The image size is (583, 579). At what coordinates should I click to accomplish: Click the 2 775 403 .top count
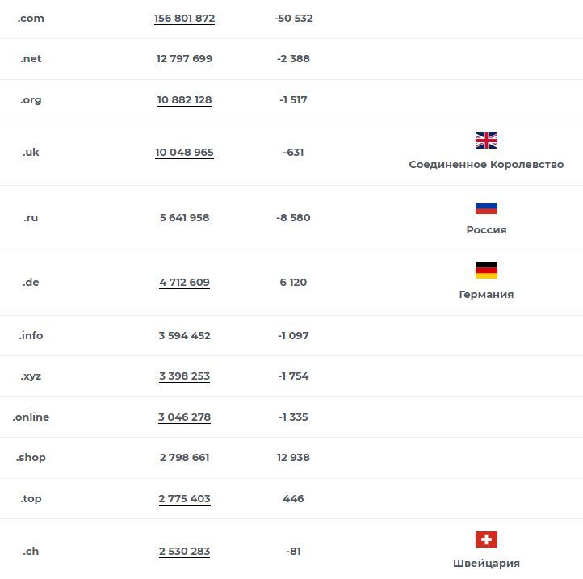click(x=184, y=499)
